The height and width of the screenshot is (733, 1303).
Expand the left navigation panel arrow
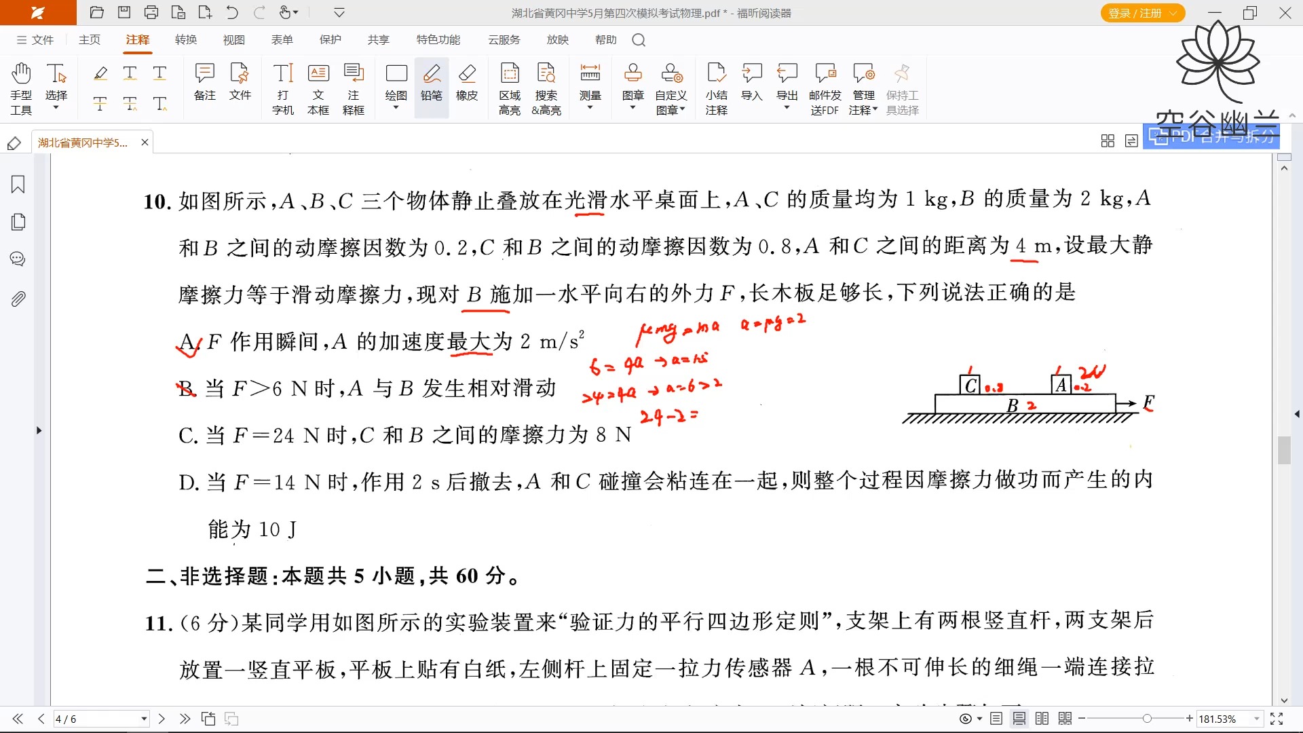pos(39,430)
